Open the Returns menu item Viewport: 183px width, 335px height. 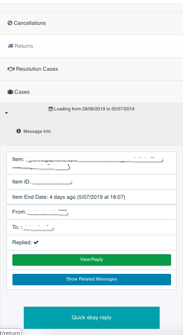coord(91,46)
